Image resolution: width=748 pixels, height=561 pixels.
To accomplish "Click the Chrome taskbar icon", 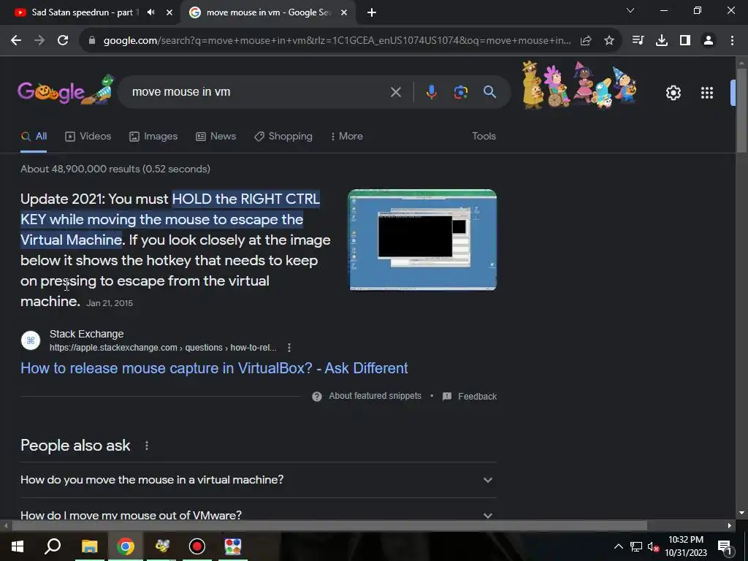I will pyautogui.click(x=126, y=546).
